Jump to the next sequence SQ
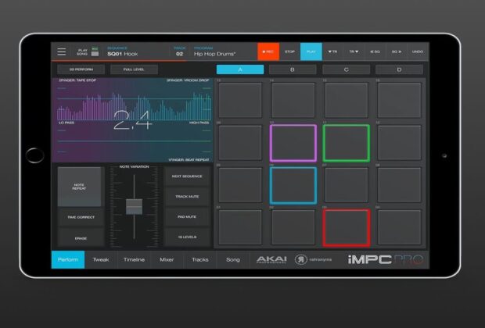 tap(397, 52)
